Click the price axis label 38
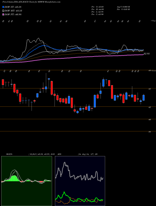This screenshot has width=156, height=206. click(149, 132)
